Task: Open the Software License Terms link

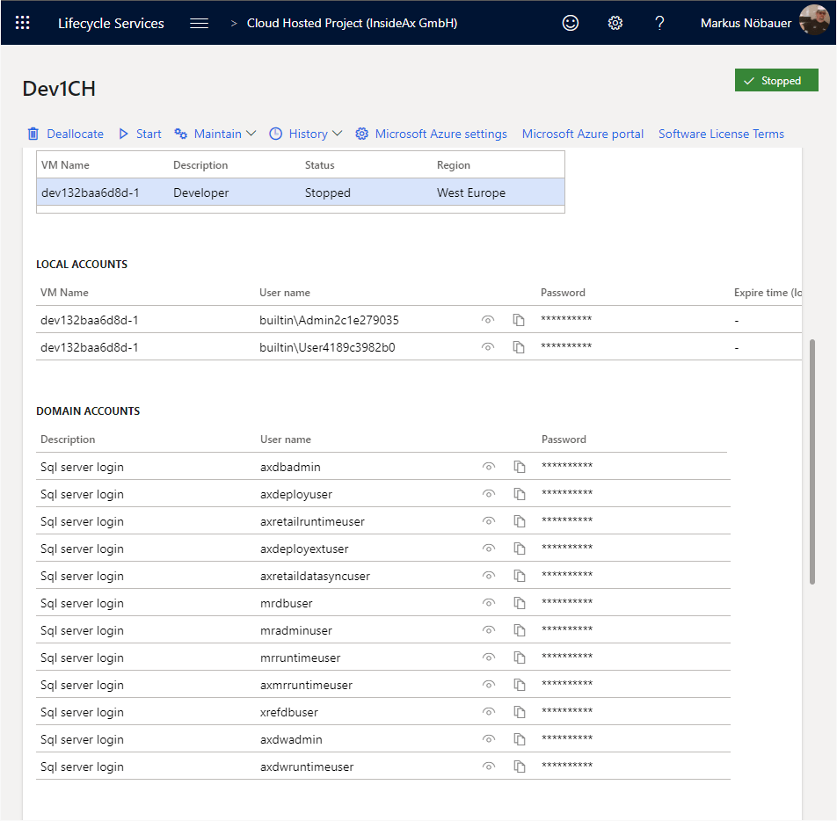Action: tap(721, 134)
